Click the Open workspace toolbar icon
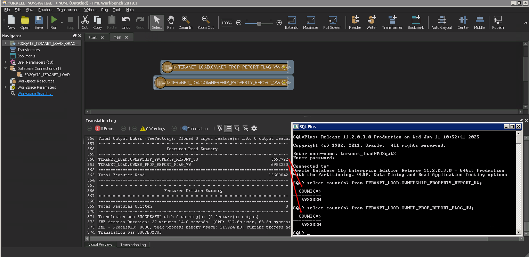 pos(25,22)
